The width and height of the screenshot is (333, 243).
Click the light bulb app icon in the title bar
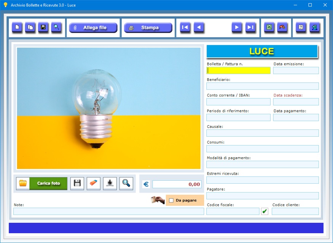pyautogui.click(x=6, y=5)
